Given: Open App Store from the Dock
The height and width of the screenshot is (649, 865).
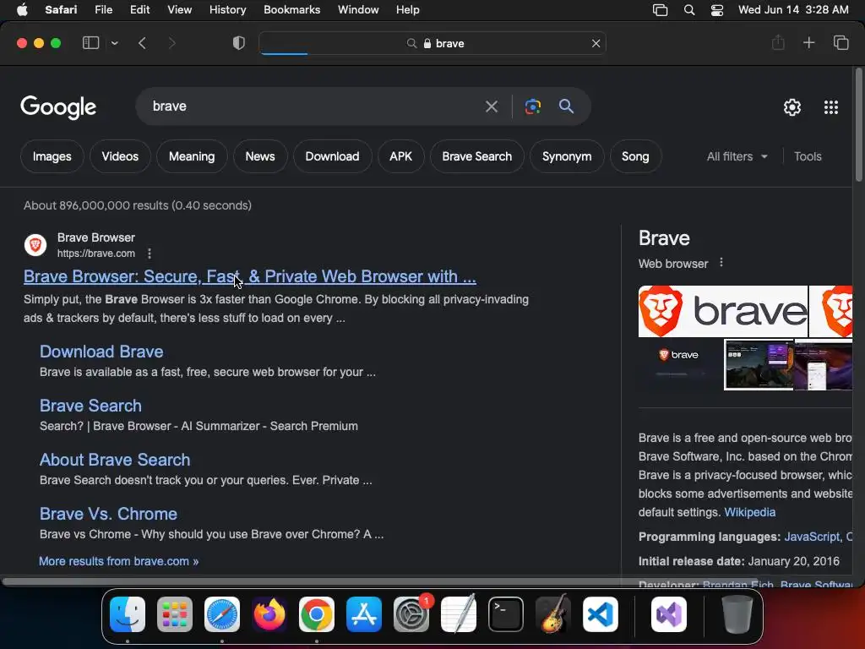Looking at the screenshot, I should coord(364,614).
